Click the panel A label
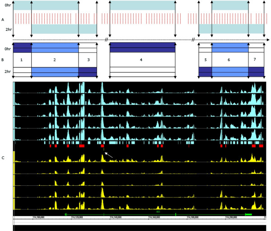This screenshot has height=231, width=271. click(3, 19)
